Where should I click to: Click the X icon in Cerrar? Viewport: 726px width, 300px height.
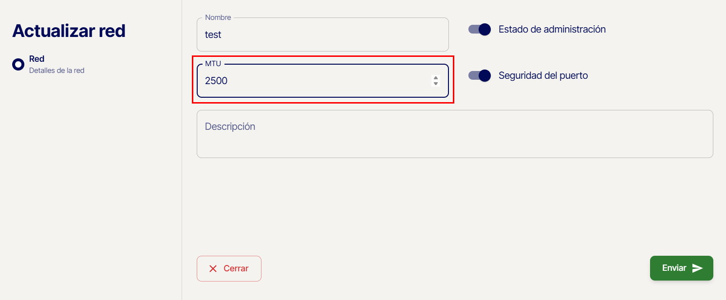tap(213, 269)
